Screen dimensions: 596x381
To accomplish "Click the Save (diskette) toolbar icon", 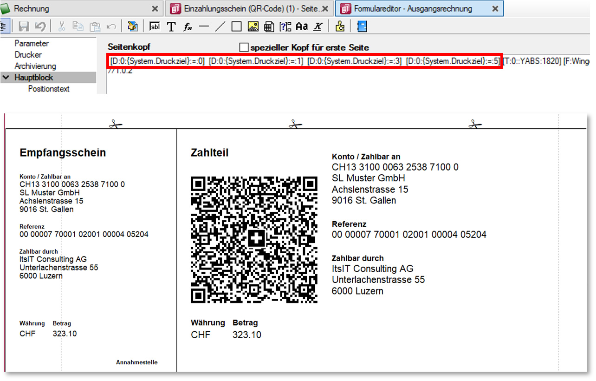I will pyautogui.click(x=24, y=26).
